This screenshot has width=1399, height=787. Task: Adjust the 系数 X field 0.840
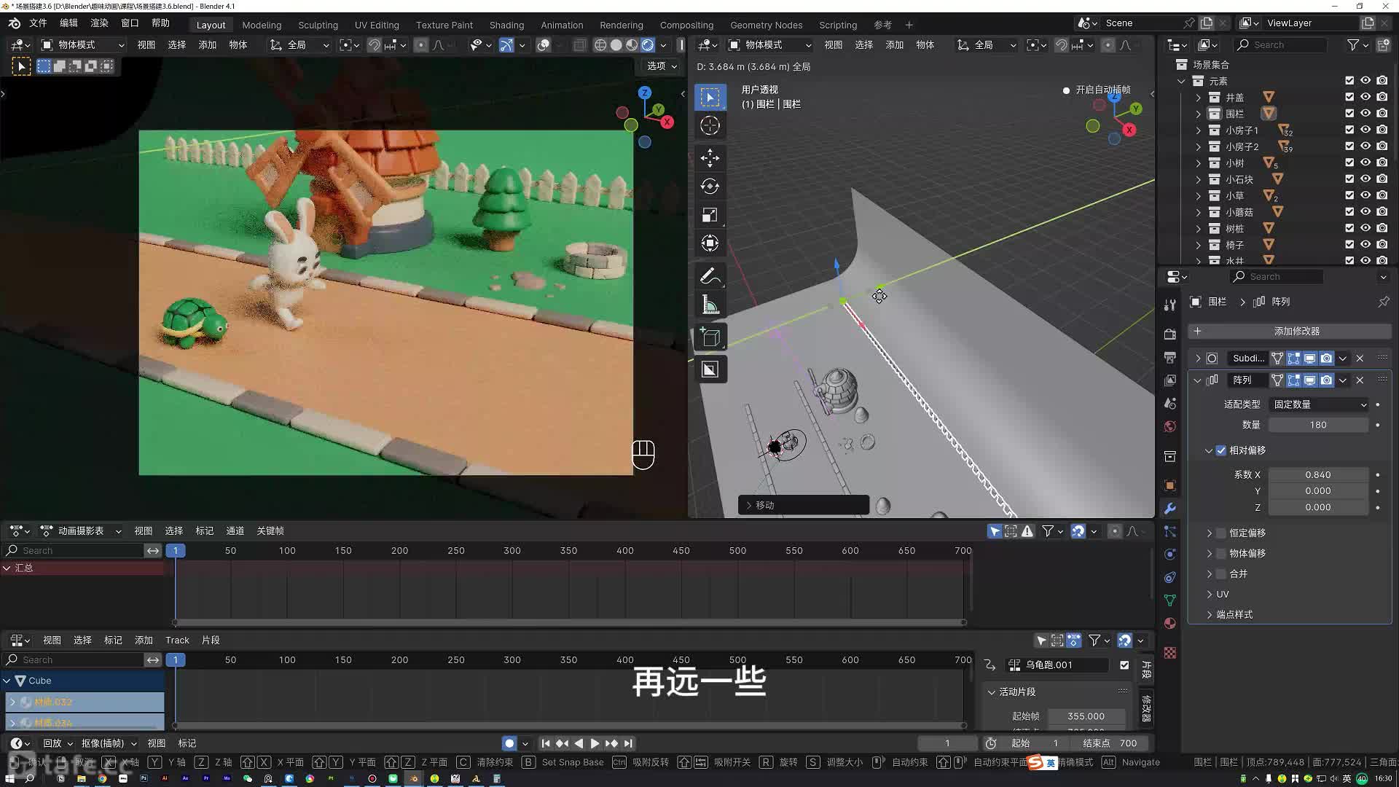(x=1318, y=474)
